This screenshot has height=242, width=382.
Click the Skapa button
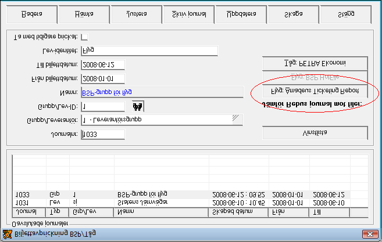[294, 15]
